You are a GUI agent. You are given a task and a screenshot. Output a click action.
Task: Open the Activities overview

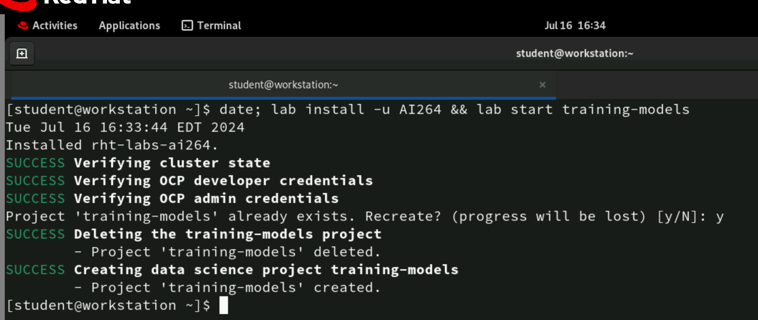pos(55,25)
